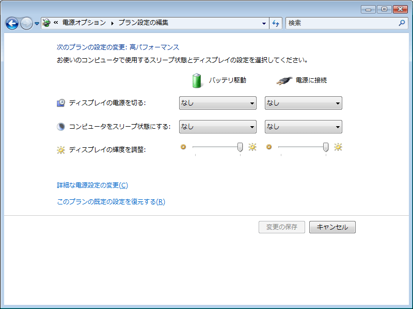Click the display-off monitor clock icon

click(61, 102)
